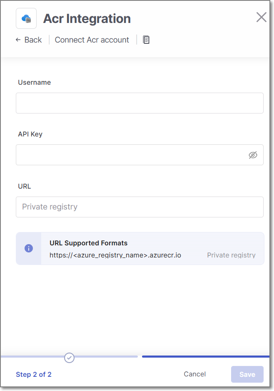Focus the Username input field

[x=139, y=103]
